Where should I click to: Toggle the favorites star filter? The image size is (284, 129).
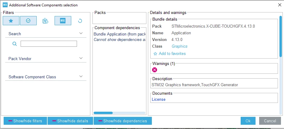point(11,21)
